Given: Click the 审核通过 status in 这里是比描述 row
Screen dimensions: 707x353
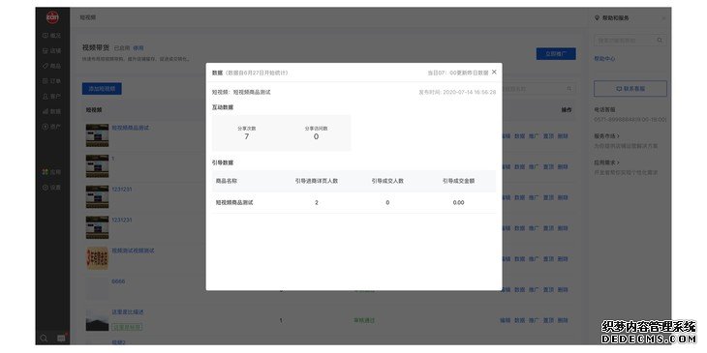Looking at the screenshot, I should click(x=364, y=320).
